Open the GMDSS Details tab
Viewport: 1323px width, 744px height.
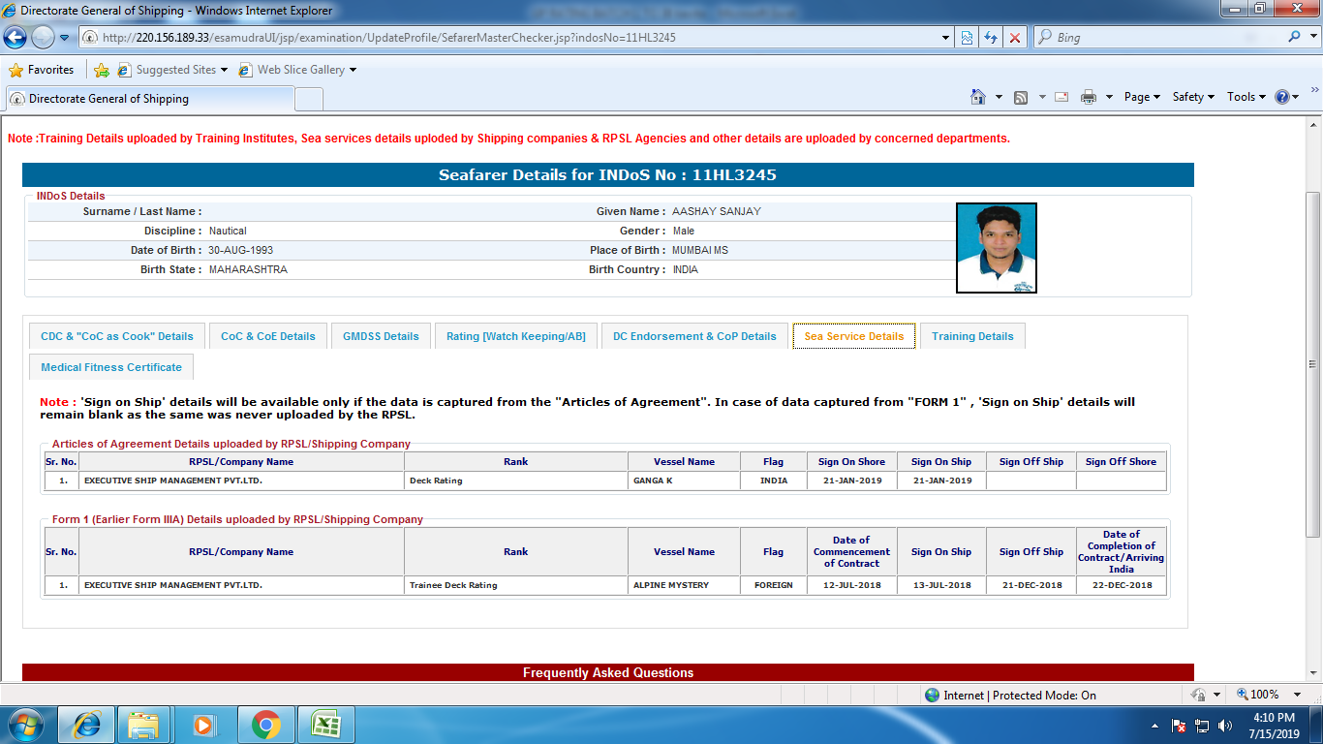(x=381, y=336)
